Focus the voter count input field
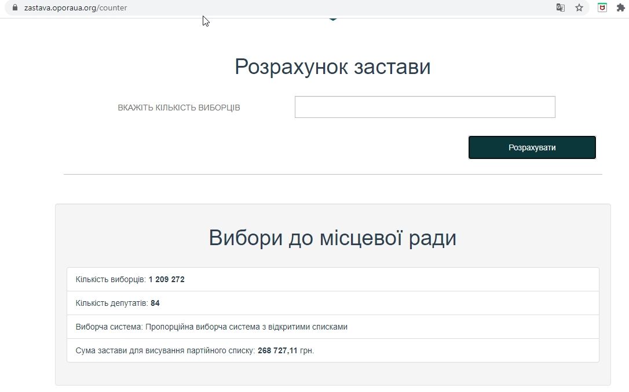 [x=425, y=107]
